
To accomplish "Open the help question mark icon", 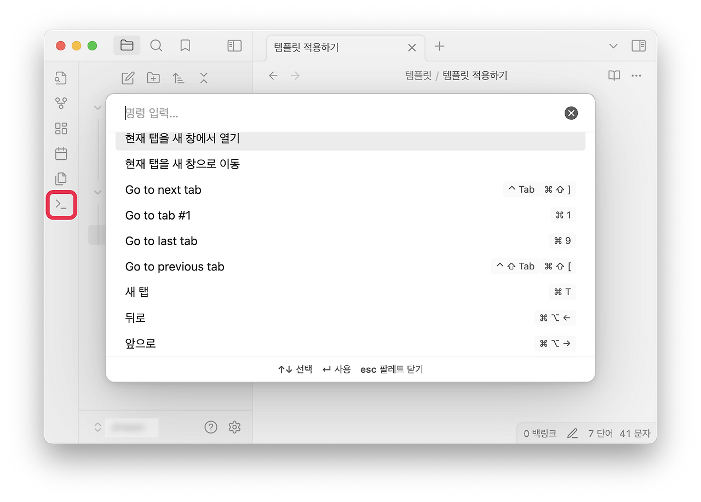I will 211,427.
